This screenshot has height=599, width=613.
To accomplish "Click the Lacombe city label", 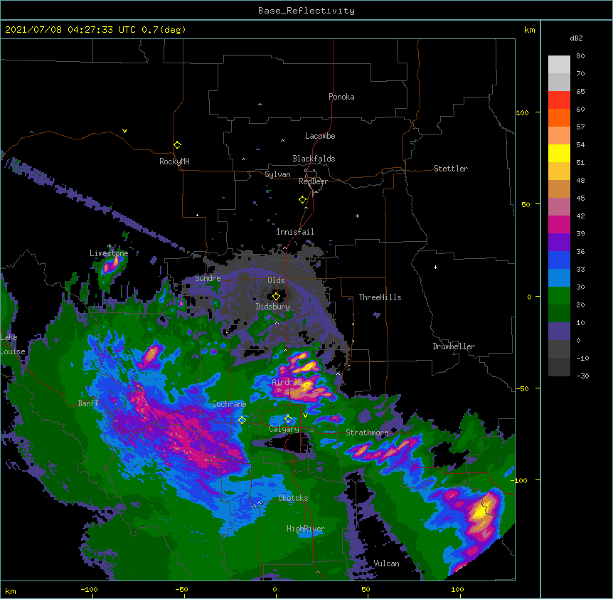I will pos(320,136).
